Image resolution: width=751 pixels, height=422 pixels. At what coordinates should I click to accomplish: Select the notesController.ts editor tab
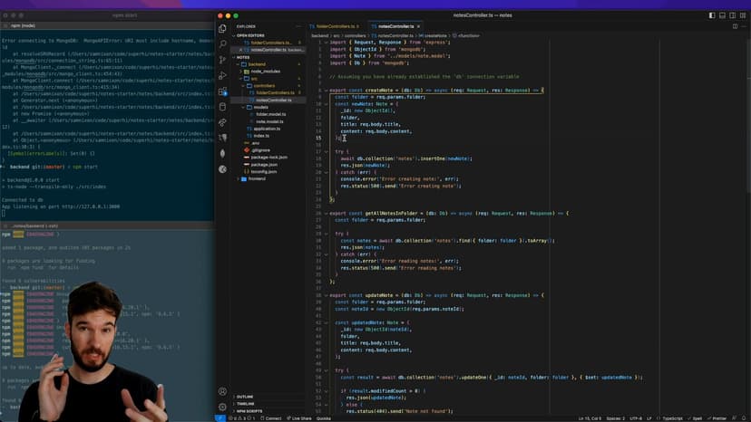[395, 26]
